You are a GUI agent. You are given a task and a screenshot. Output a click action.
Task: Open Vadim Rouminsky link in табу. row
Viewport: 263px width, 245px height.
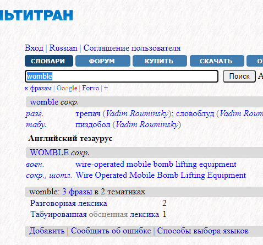147,125
